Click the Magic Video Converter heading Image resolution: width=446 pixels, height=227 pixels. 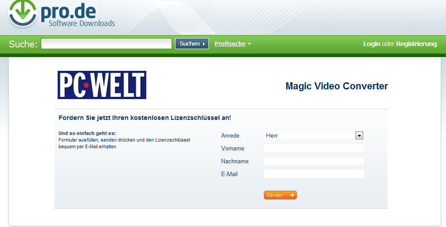coord(337,86)
